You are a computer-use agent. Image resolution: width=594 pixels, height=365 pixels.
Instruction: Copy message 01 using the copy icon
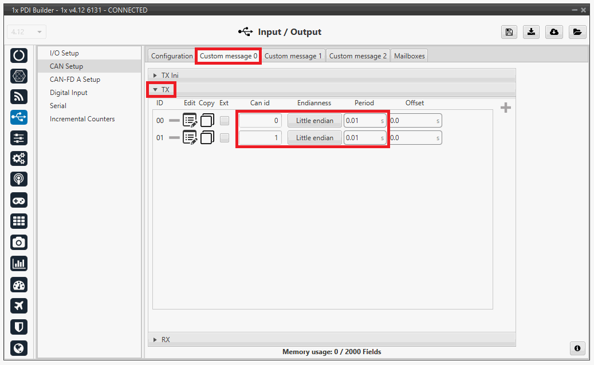click(x=207, y=138)
